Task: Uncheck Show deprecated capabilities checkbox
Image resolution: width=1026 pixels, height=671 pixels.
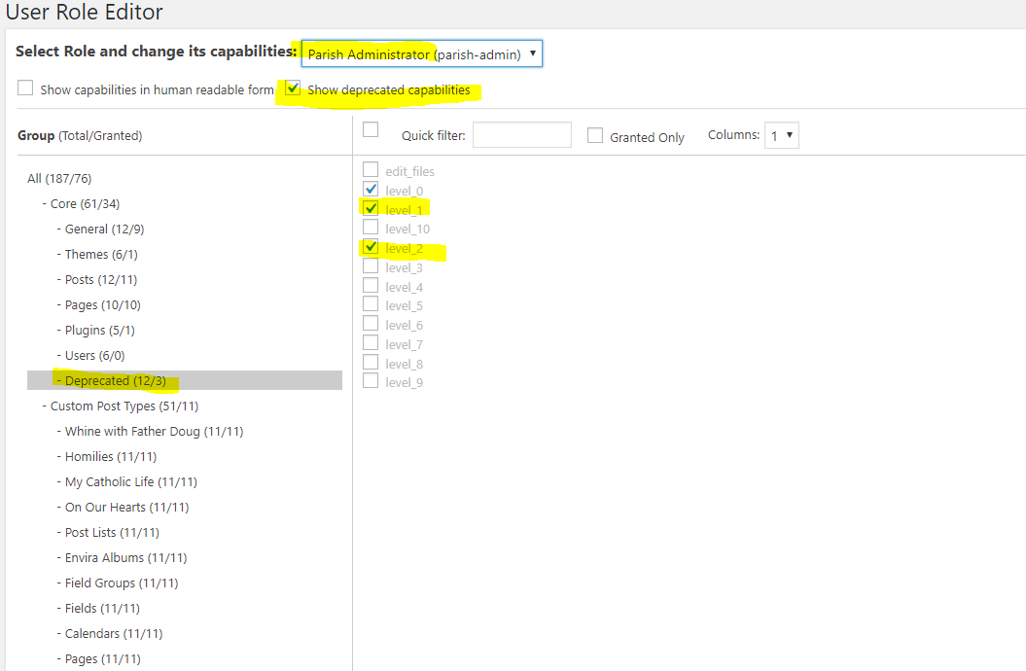Action: pos(293,88)
